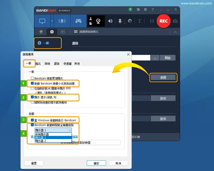This screenshot has height=171, width=214.
Task: Toggle text overlay T icon
Action: click(x=139, y=21)
